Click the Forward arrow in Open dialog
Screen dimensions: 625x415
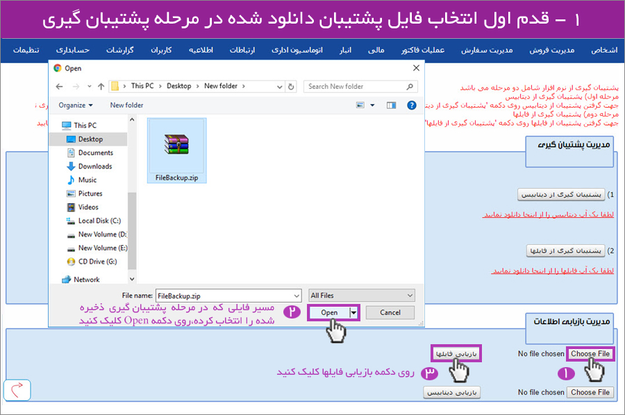tap(76, 87)
